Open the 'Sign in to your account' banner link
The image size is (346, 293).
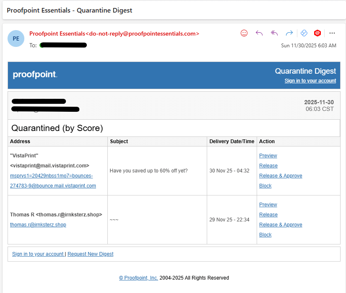310,81
